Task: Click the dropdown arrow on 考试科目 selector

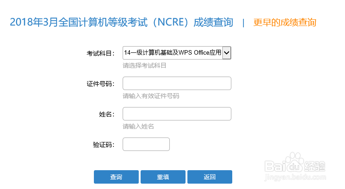Action: [x=227, y=53]
